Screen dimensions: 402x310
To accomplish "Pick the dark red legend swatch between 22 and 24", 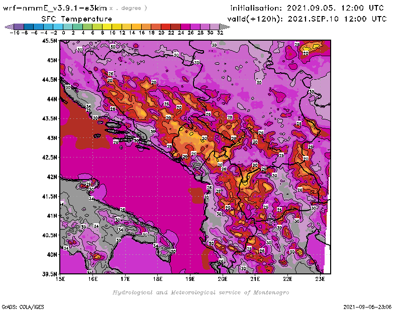I will [175, 27].
